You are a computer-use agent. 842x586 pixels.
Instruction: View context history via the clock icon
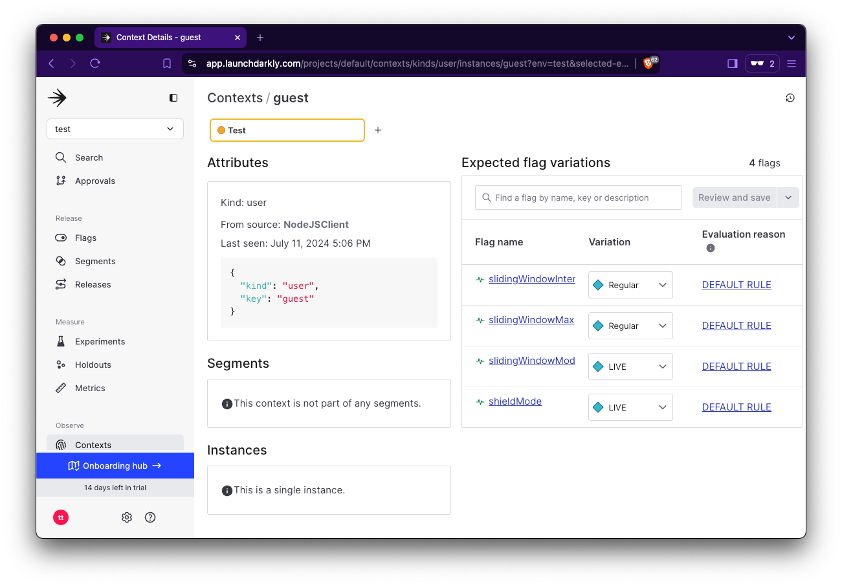(790, 98)
